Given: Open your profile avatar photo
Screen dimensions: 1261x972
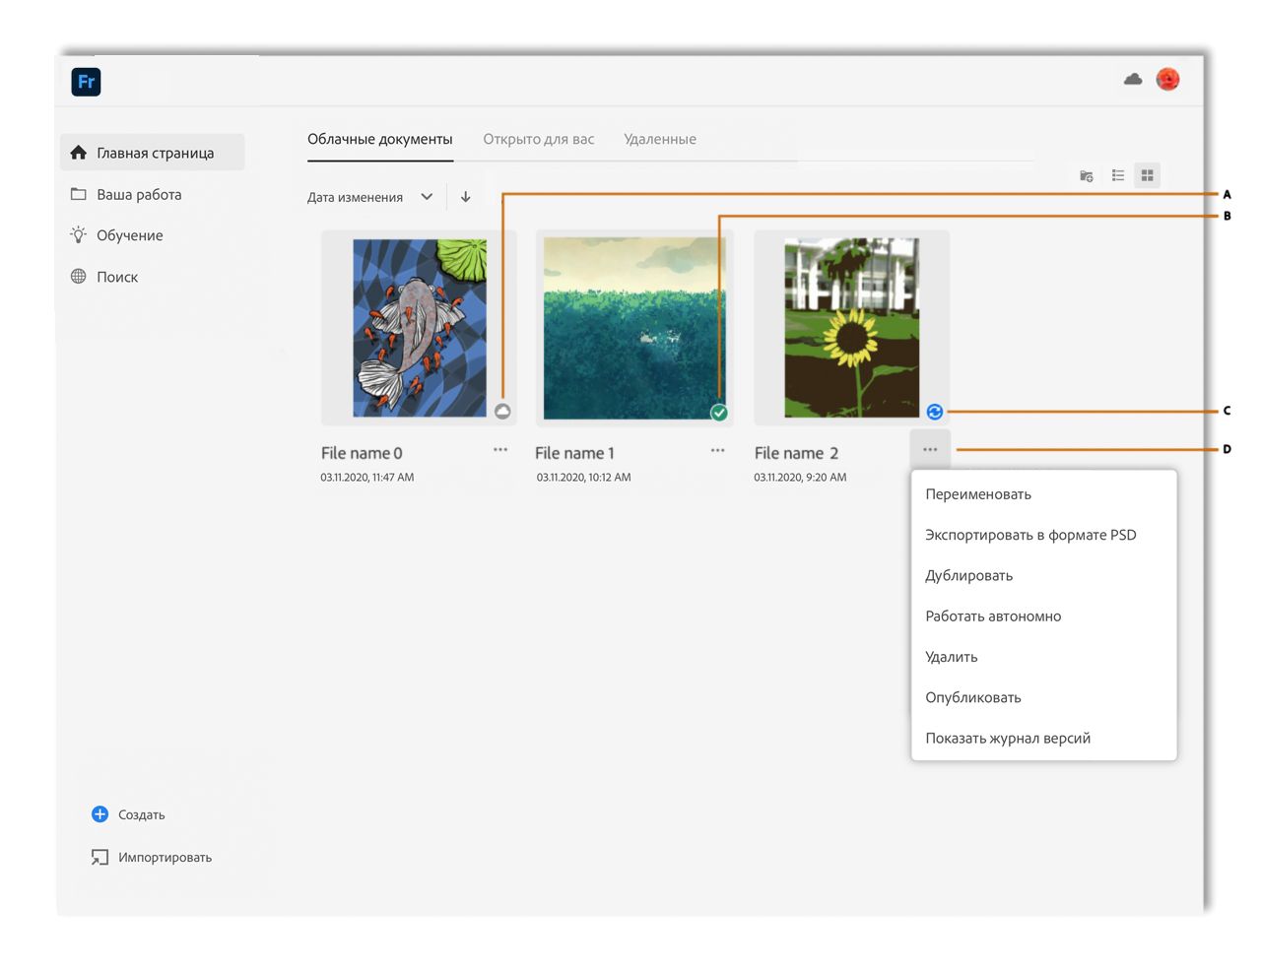Looking at the screenshot, I should (x=1167, y=80).
